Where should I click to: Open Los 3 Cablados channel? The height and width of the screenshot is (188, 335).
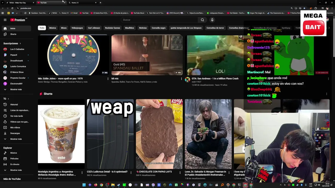click(x=17, y=49)
